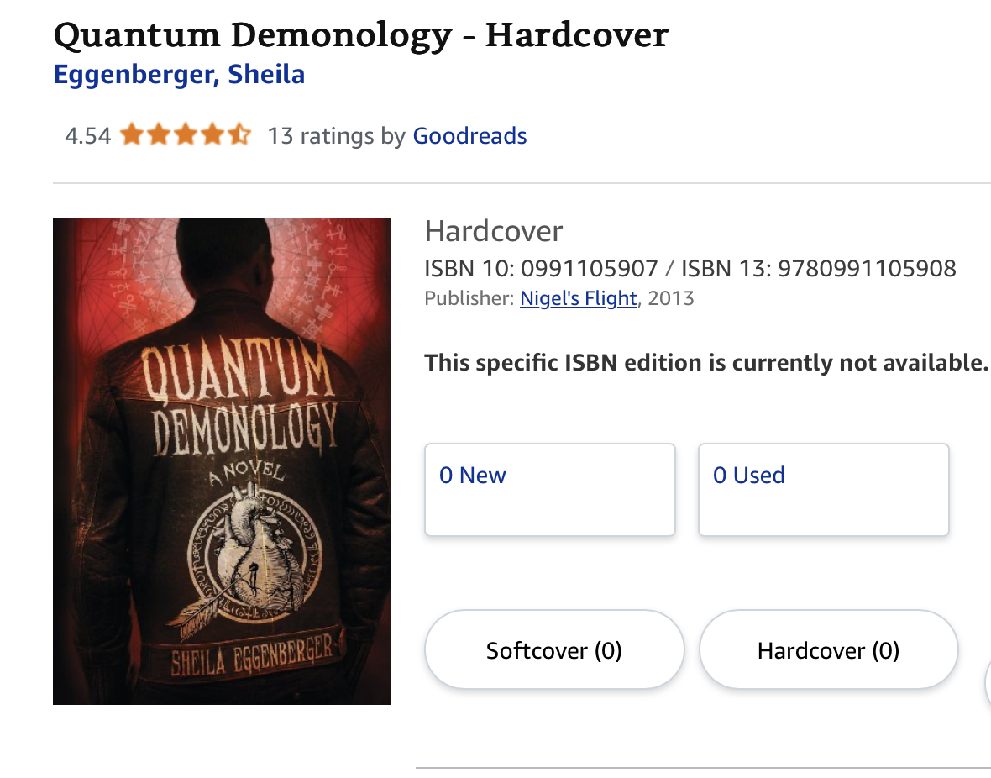Select the 0 New offers box

[550, 490]
